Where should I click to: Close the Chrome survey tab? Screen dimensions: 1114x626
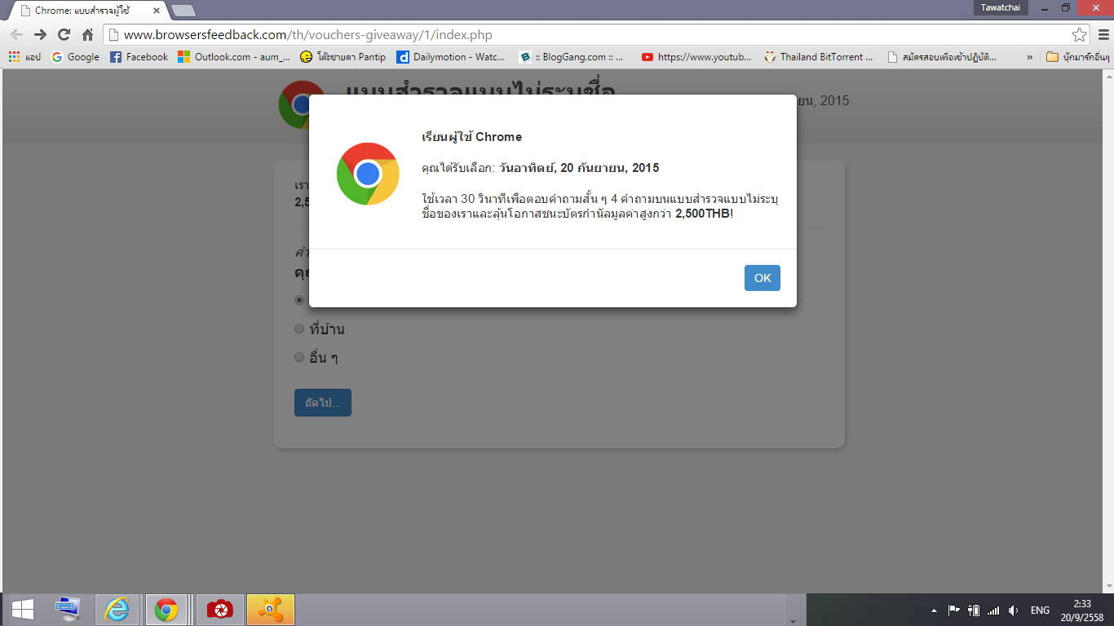(157, 11)
